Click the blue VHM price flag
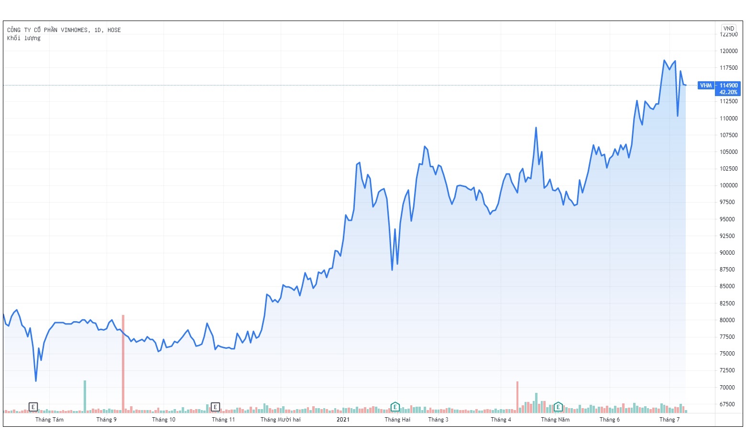Screen dimensions: 746x444 706,86
